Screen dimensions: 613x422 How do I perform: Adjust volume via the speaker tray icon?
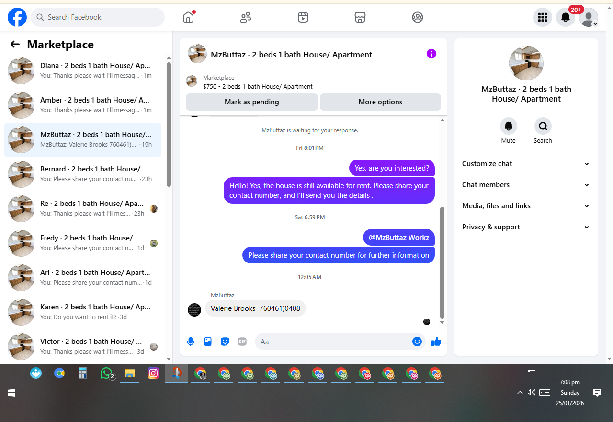(x=531, y=393)
